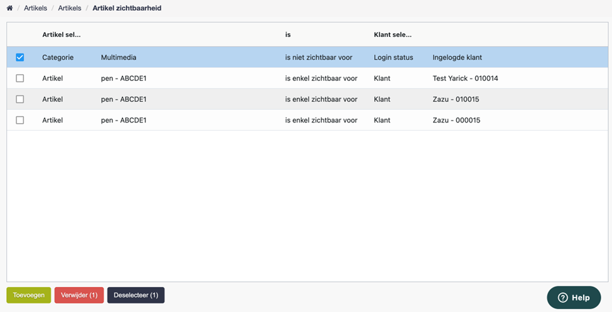This screenshot has height=312, width=612.
Task: Click Klant cell in Zazu - 010015 row
Action: pyautogui.click(x=382, y=100)
